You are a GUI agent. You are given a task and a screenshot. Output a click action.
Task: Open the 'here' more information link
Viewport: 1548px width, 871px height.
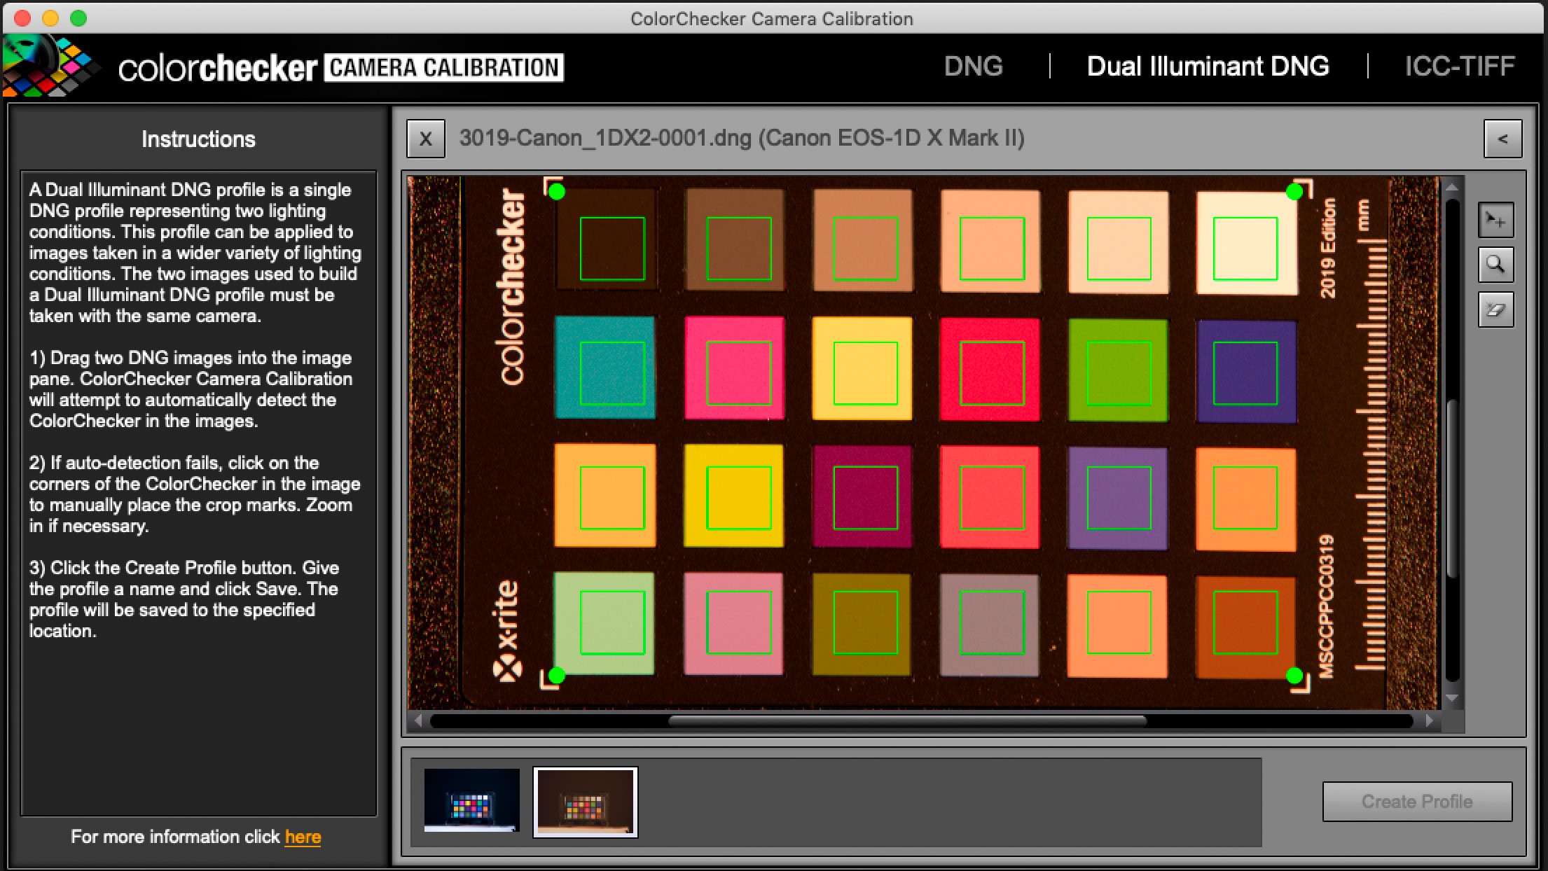tap(303, 837)
